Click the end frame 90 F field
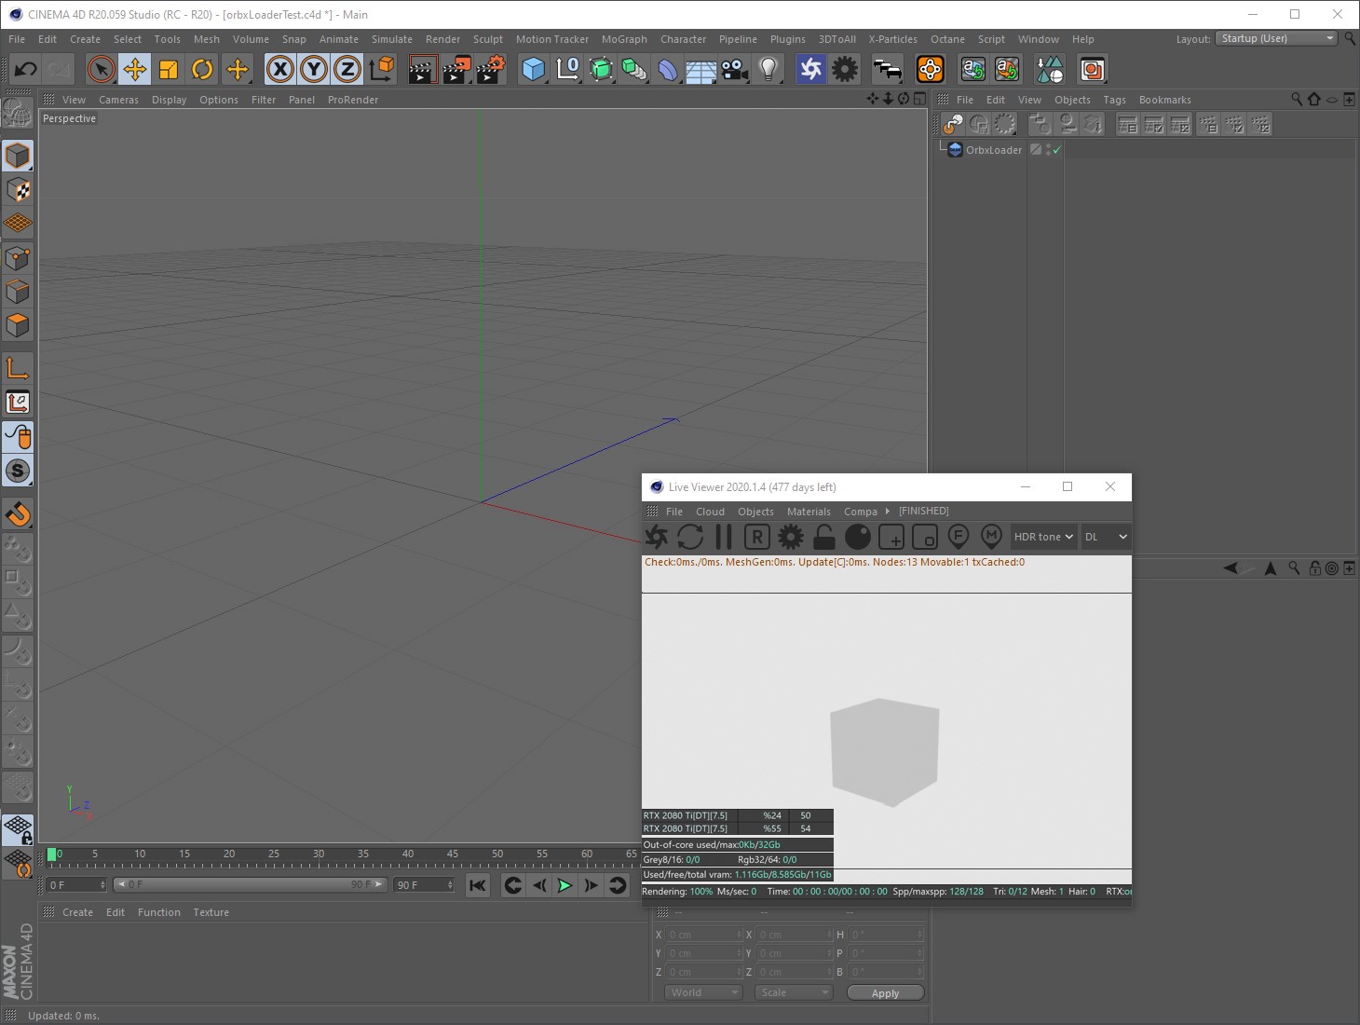The width and height of the screenshot is (1360, 1025). [x=424, y=884]
